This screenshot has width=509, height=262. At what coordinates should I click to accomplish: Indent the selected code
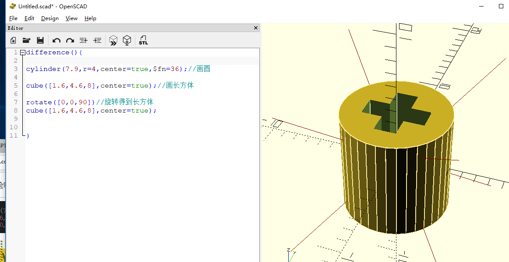[x=97, y=40]
